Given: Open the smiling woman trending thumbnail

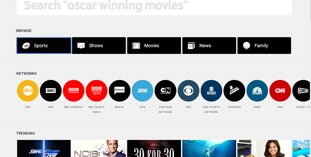Looking at the screenshot, I should tap(264, 149).
